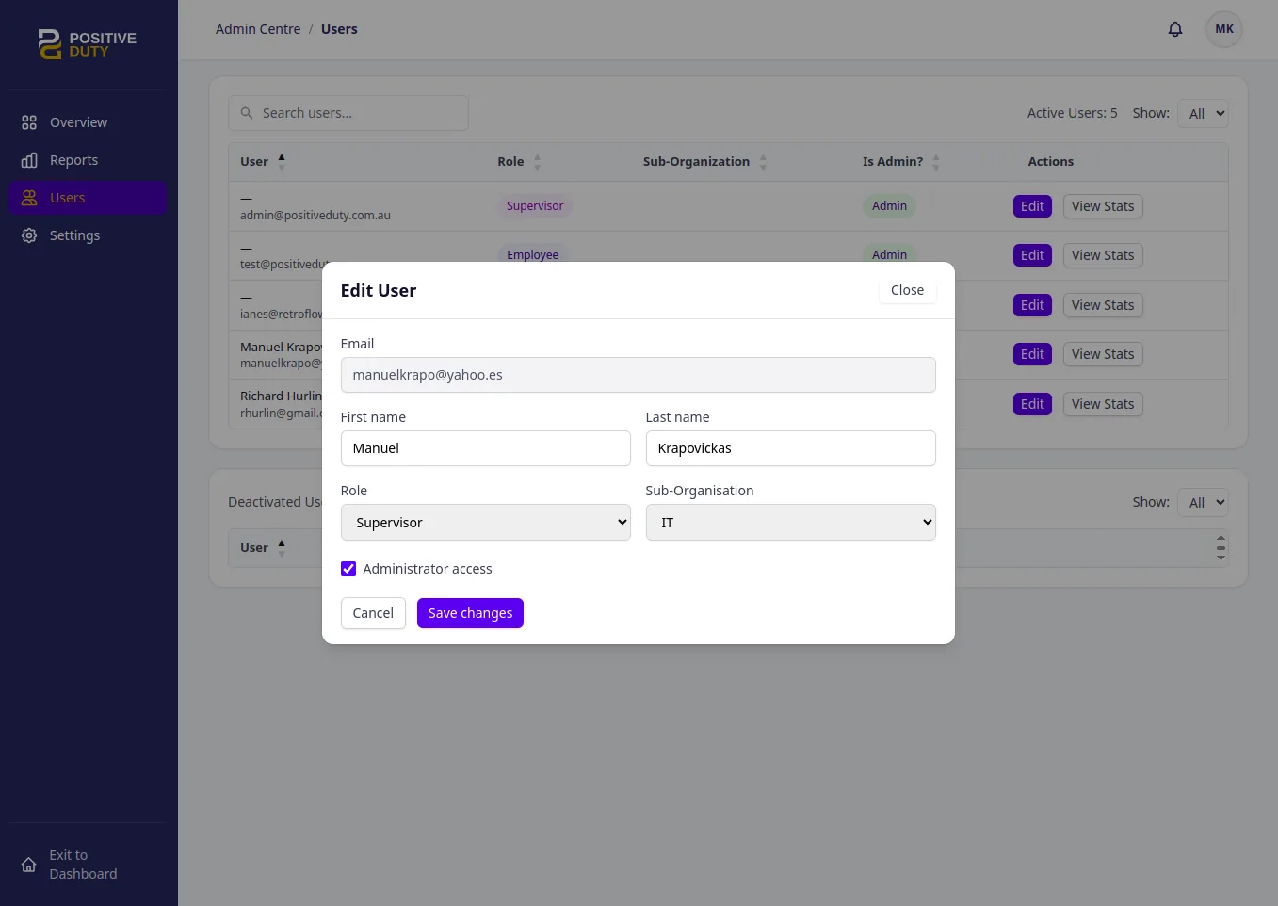Save changes to Manuel's profile

tap(470, 613)
